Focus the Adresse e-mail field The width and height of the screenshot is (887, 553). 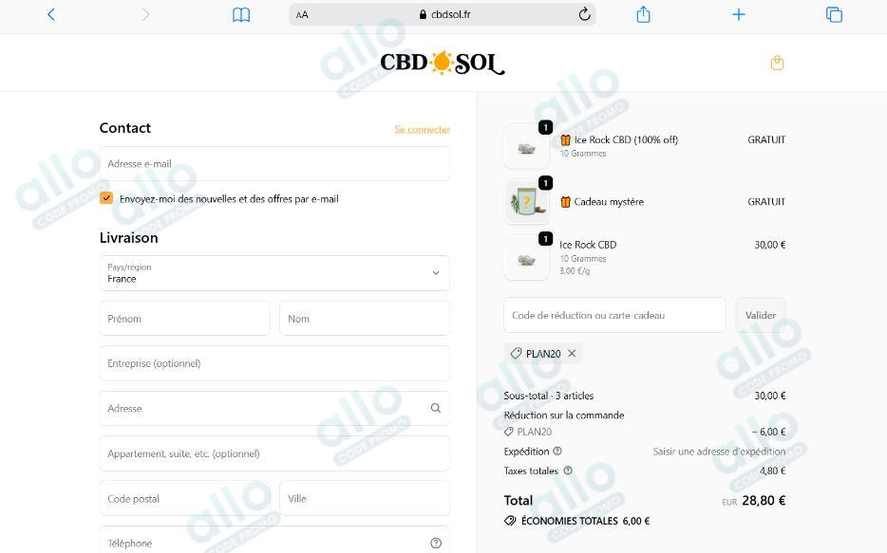[x=274, y=164]
